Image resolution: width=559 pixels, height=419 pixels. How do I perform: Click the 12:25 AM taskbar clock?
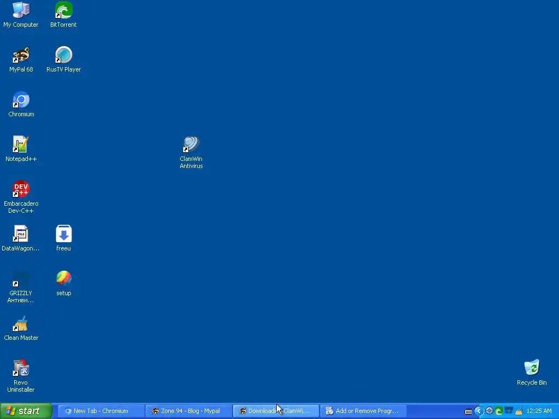click(539, 411)
